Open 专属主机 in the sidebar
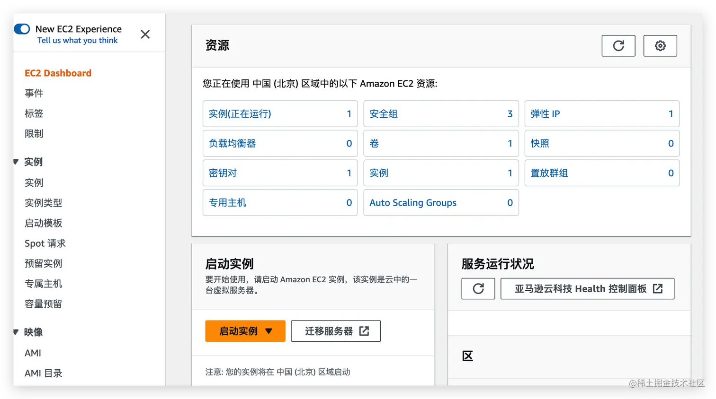 coord(44,284)
